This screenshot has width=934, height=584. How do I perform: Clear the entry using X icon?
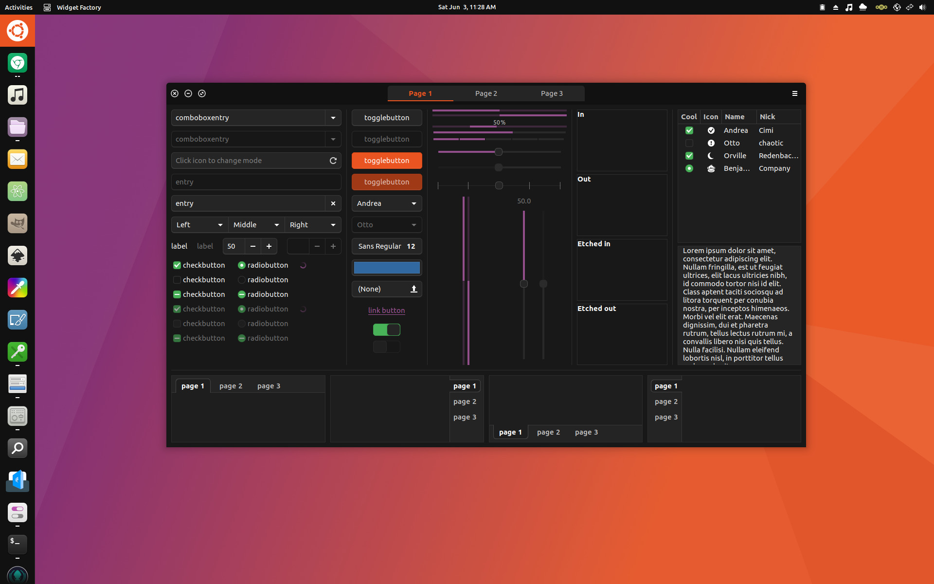[x=333, y=203]
